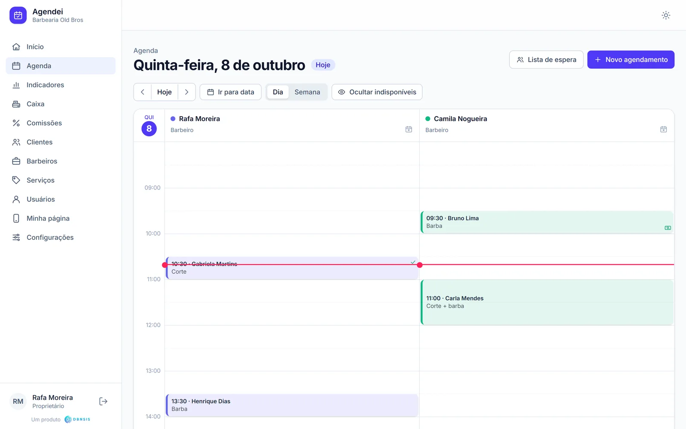The height and width of the screenshot is (429, 686).
Task: Toggle the light/dark theme sun icon
Action: coord(666,15)
